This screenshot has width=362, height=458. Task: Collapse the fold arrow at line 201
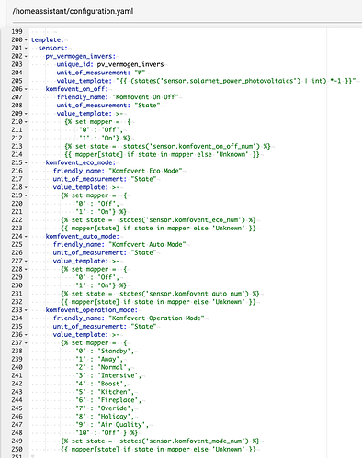coord(26,49)
